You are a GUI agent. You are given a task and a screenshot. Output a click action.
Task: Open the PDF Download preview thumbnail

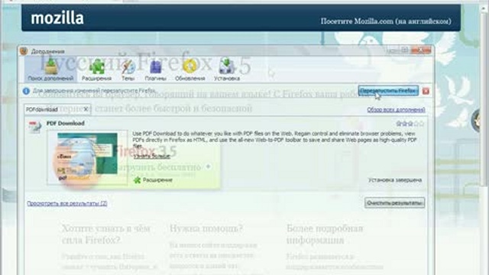tap(87, 157)
